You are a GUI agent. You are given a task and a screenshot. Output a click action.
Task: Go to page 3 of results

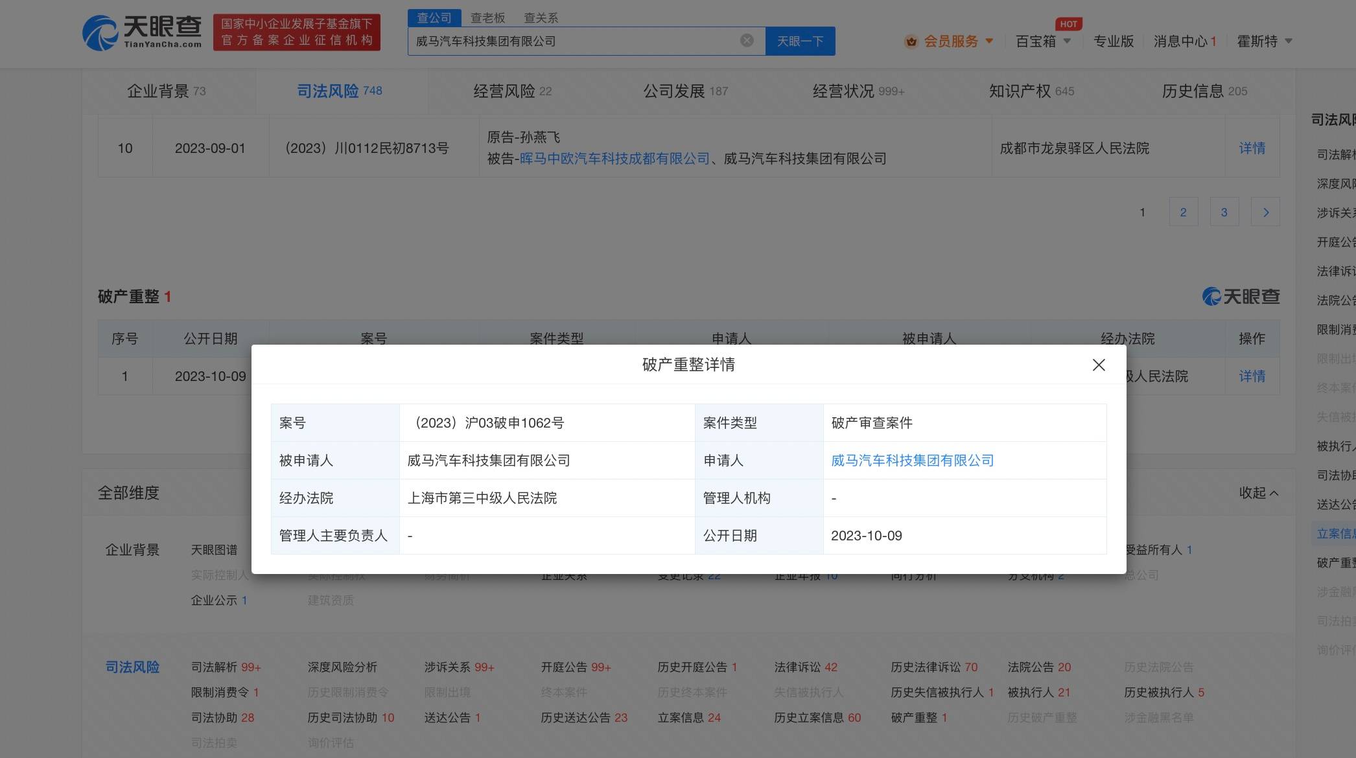coord(1224,212)
